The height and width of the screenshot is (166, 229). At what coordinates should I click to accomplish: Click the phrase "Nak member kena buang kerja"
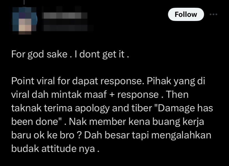point(137,122)
